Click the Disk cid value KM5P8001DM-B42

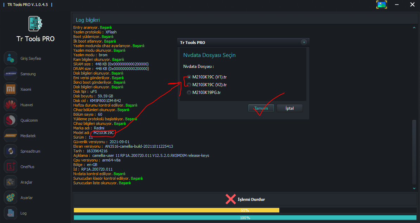pos(105,101)
